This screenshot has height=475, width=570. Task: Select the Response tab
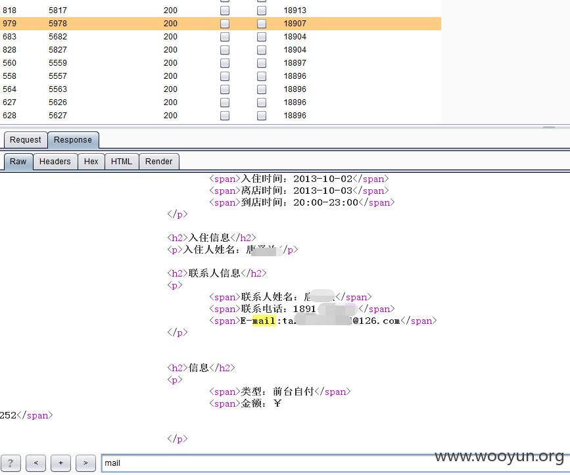(x=73, y=140)
